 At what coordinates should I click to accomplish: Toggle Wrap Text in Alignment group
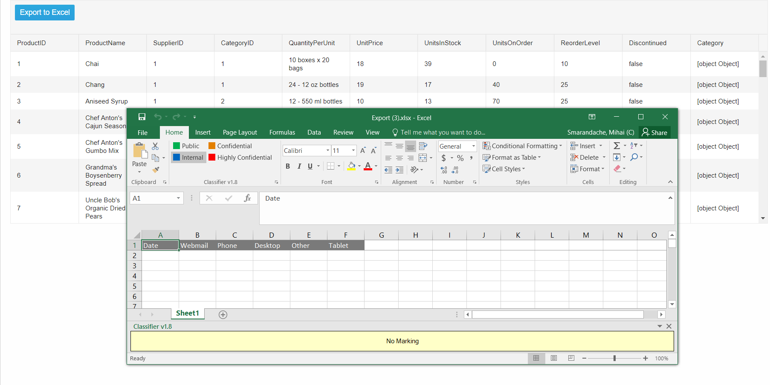point(423,146)
